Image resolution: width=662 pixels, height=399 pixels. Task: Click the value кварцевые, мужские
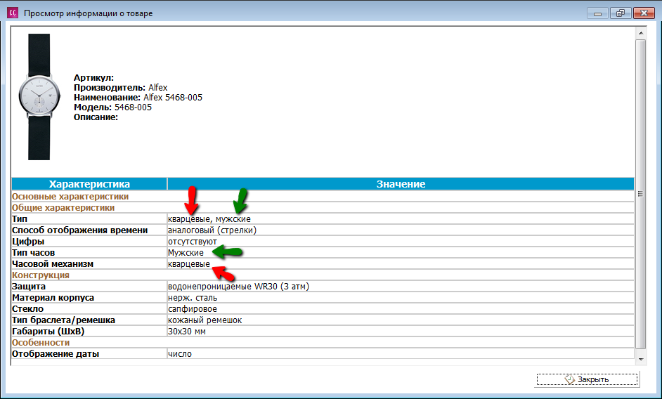click(x=209, y=219)
